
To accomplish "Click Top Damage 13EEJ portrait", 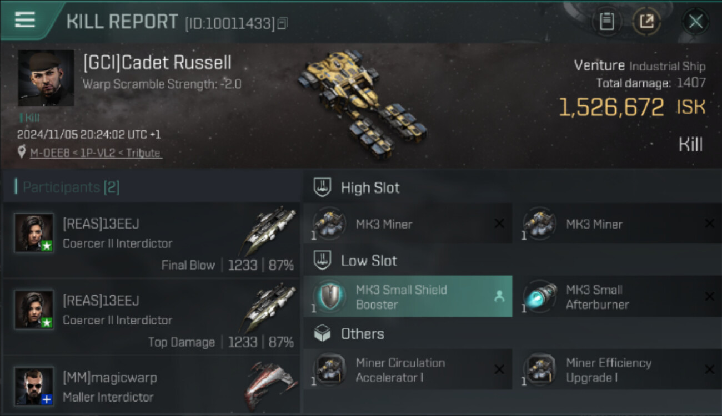I will 34,310.
